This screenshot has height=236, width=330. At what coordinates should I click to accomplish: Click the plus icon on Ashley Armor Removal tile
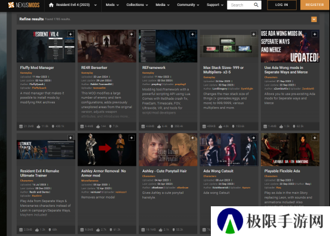click(x=132, y=138)
